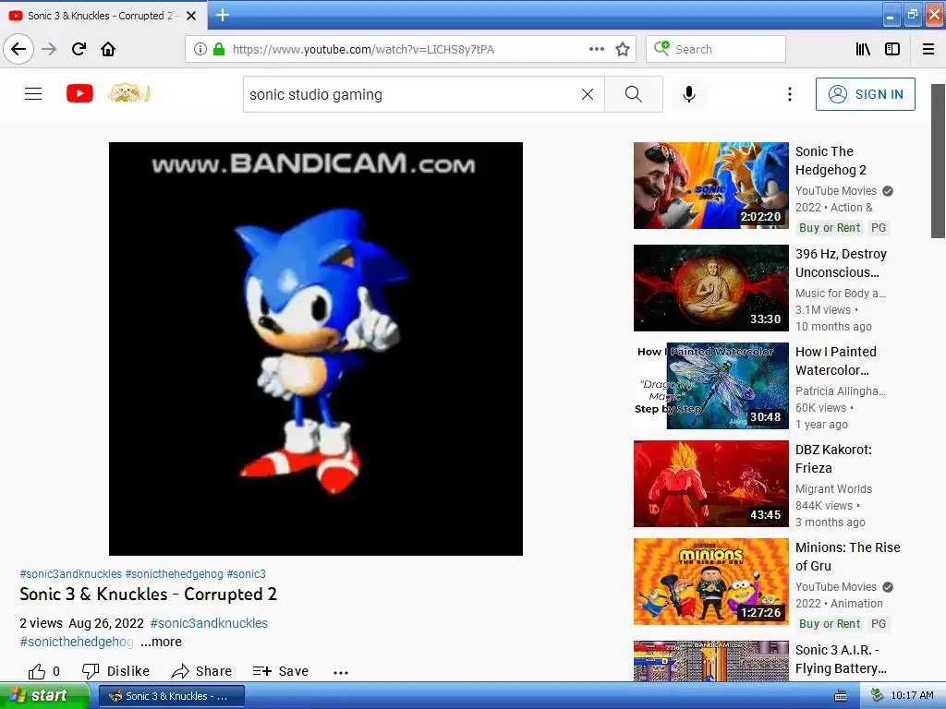Open the 396 Hz video thumbnail

(710, 288)
